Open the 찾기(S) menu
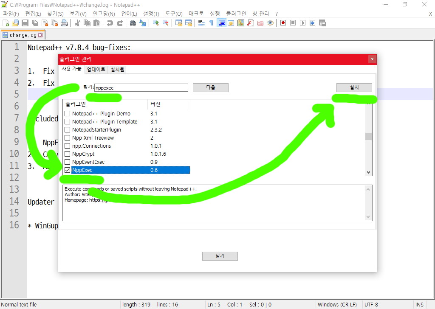This screenshot has height=309, width=435. (x=55, y=14)
